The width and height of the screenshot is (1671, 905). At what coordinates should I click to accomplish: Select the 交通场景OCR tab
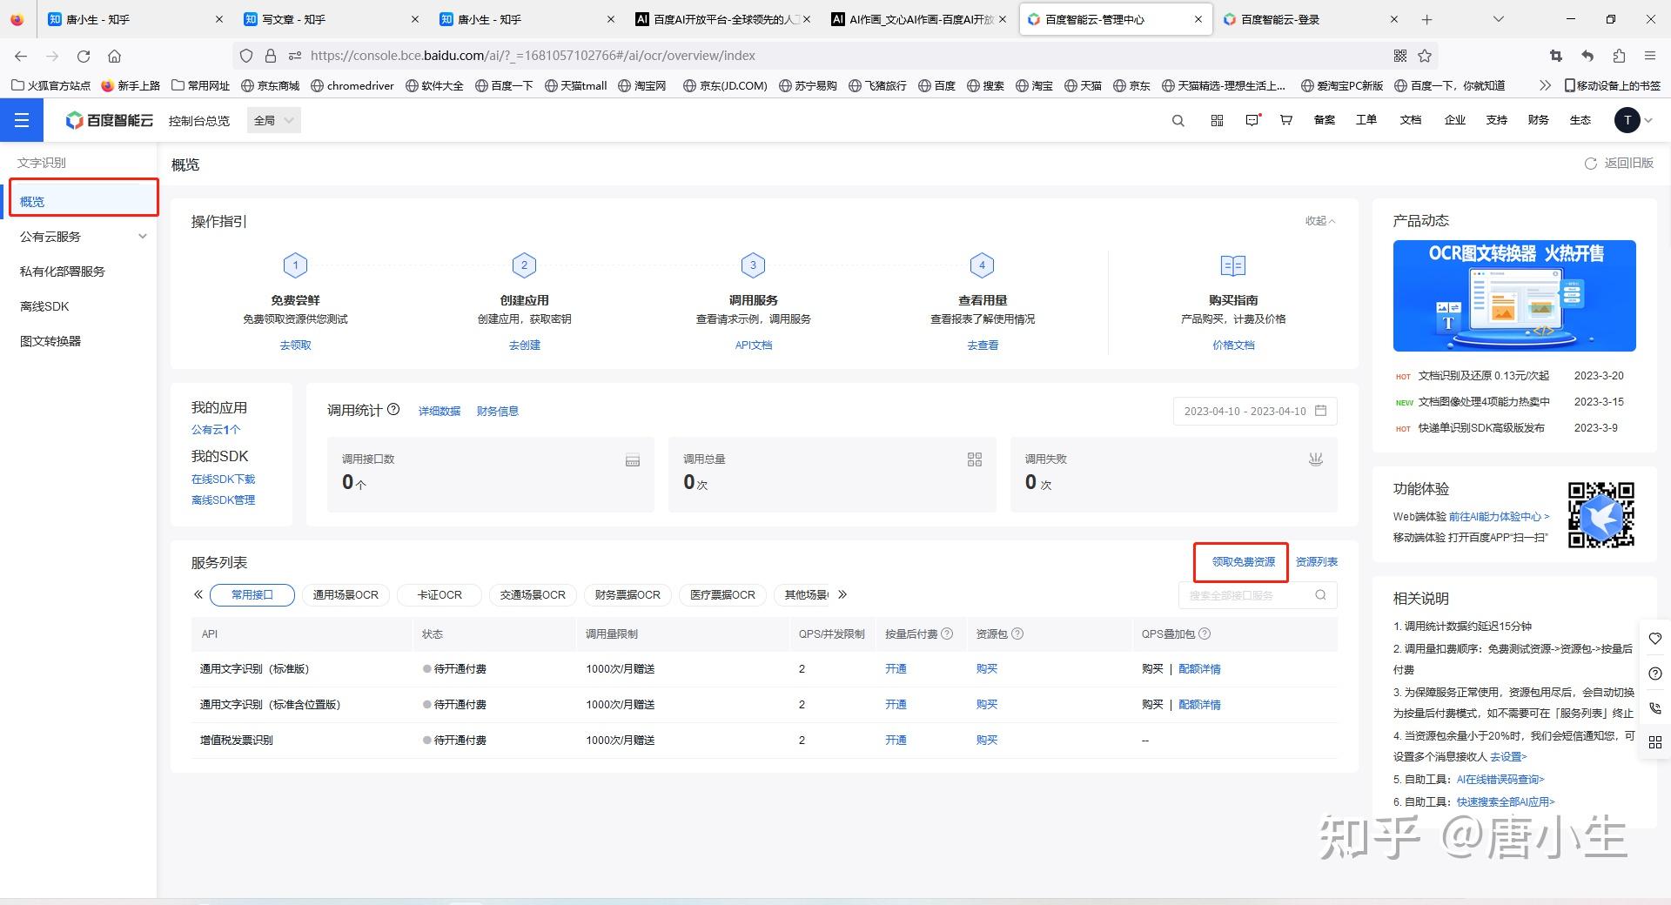click(533, 595)
